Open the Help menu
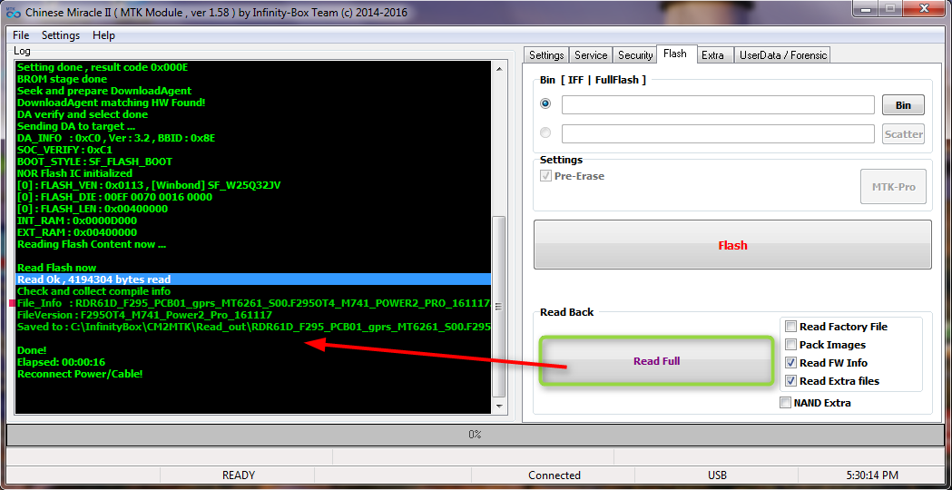The image size is (952, 490). pos(103,35)
